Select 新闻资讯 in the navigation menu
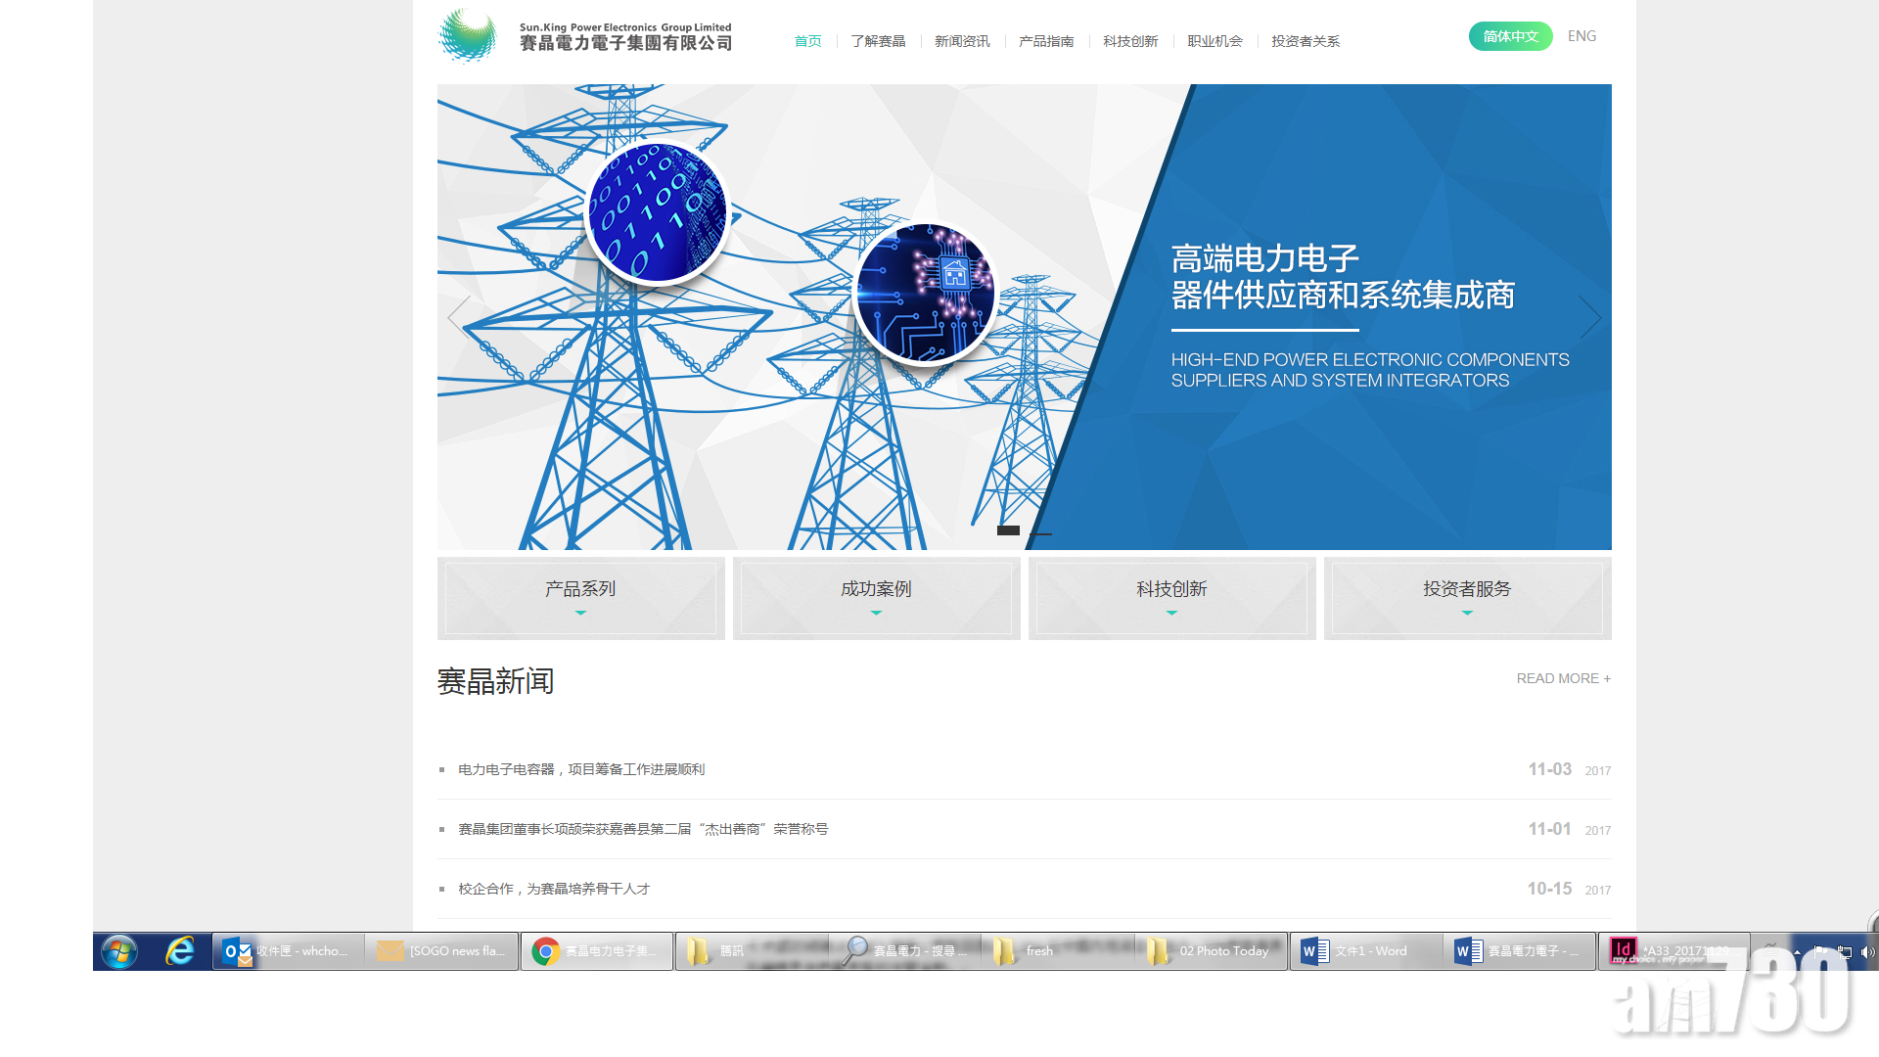1879x1057 pixels. (x=962, y=41)
